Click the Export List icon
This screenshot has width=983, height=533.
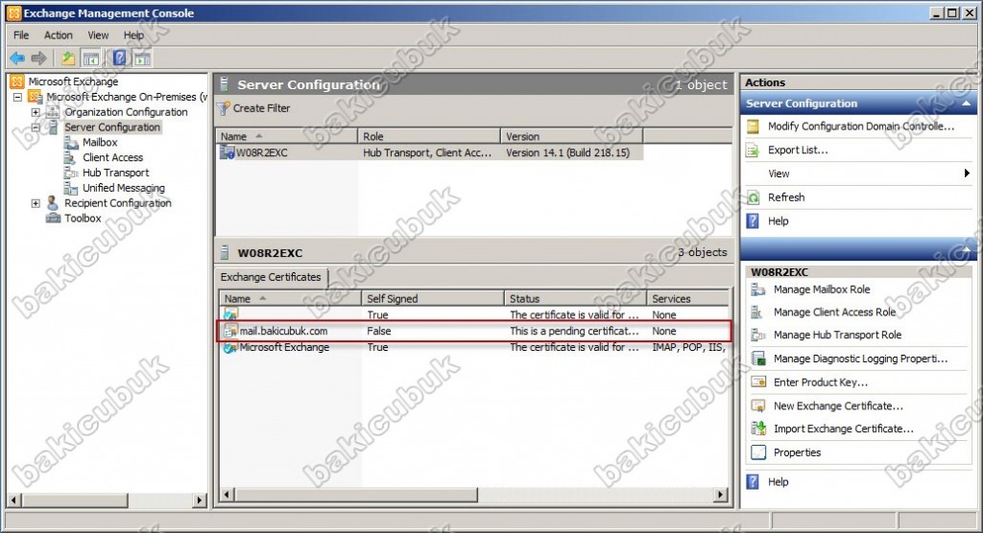coord(753,151)
